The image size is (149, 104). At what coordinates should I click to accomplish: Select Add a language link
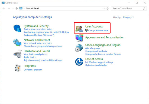point(93,48)
